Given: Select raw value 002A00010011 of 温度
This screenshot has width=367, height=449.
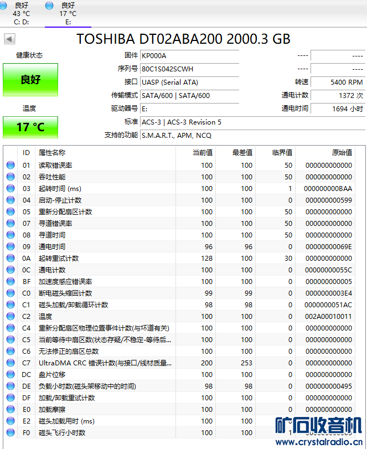Looking at the screenshot, I should [329, 317].
